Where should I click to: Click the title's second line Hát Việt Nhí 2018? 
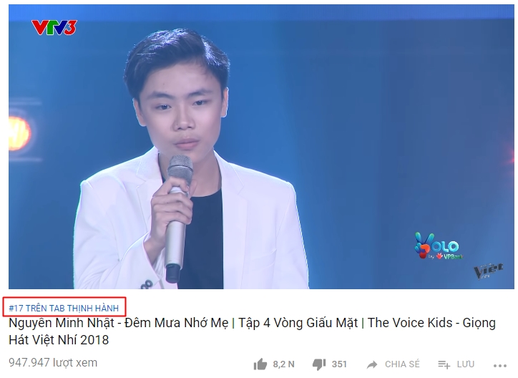(x=59, y=339)
